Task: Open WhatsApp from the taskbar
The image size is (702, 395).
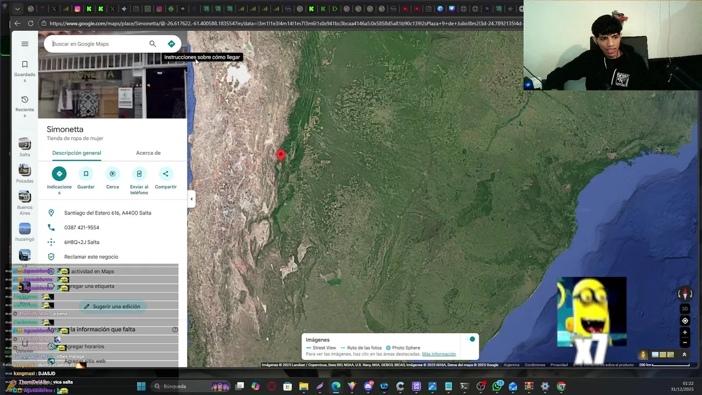Action: (497, 386)
